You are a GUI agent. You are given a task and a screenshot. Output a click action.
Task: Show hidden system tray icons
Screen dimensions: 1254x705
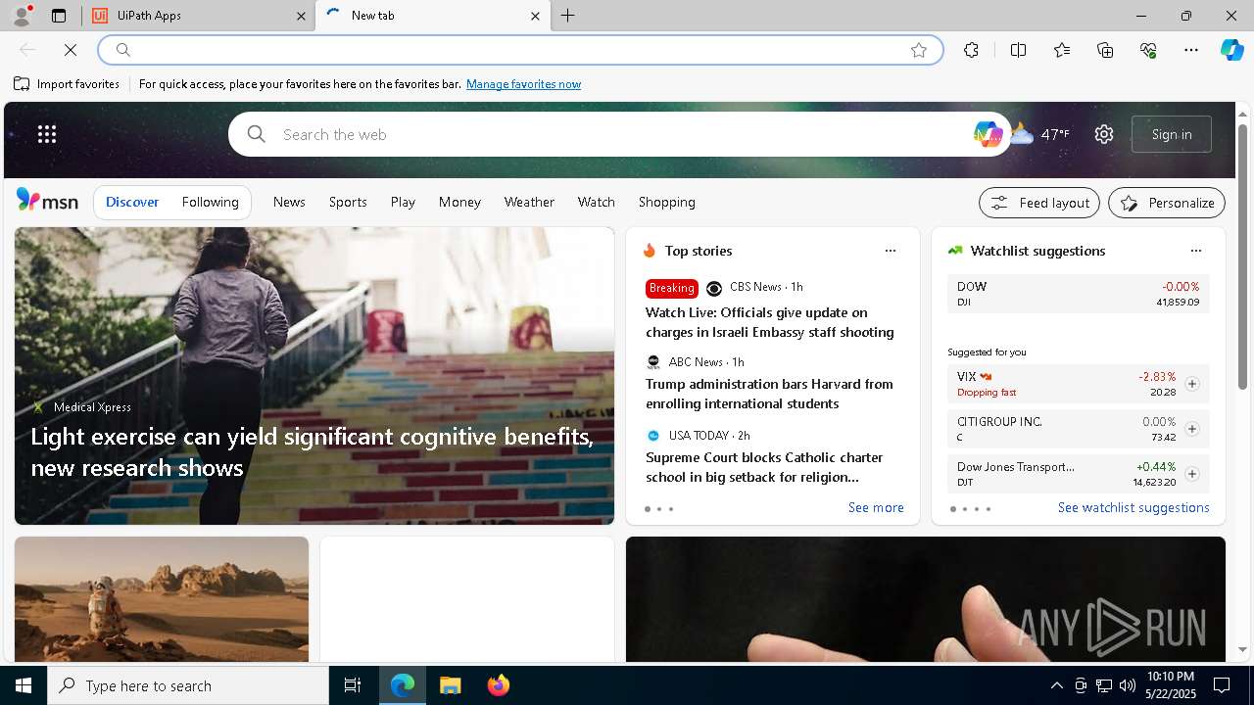click(1056, 685)
